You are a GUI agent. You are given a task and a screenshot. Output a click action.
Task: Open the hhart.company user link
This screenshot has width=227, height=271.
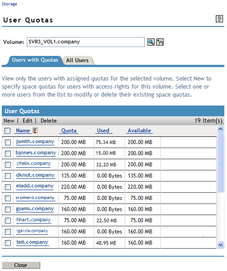pos(34,220)
